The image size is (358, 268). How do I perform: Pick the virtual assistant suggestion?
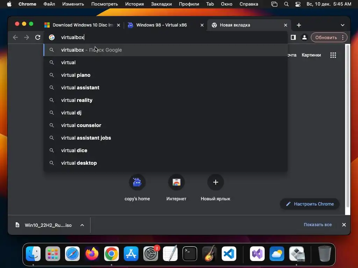(165, 88)
